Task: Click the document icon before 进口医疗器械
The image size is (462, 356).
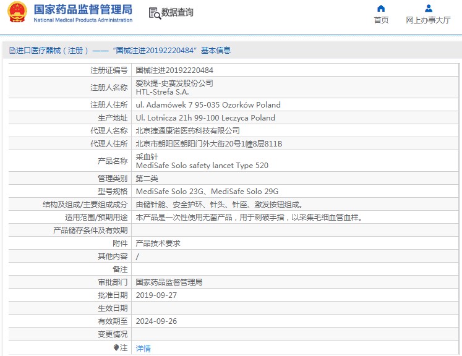Action: click(12, 50)
